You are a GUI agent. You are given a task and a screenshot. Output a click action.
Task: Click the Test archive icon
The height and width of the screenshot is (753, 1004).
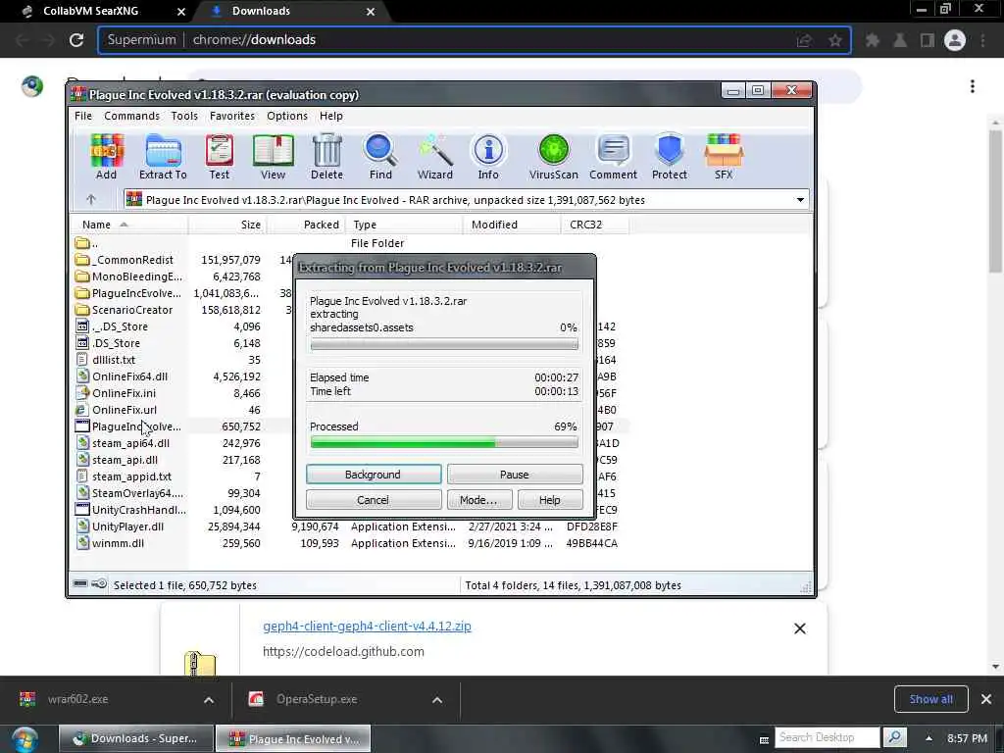[219, 157]
